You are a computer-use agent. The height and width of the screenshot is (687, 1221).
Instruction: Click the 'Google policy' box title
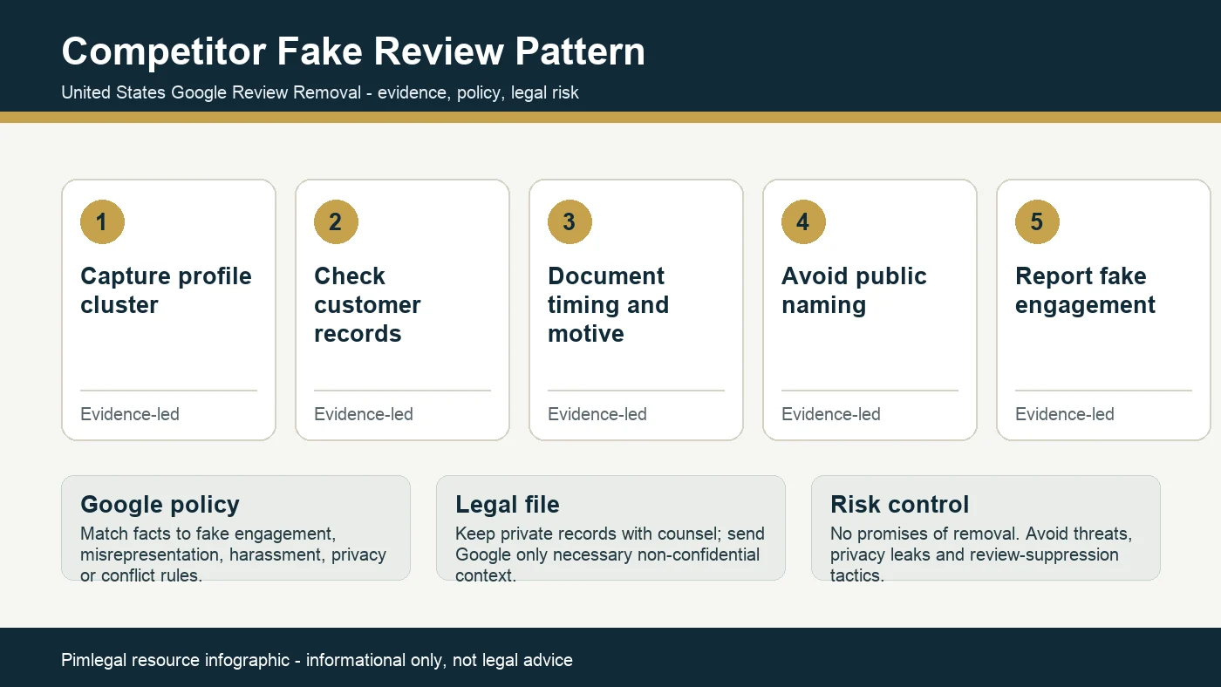[x=160, y=505]
